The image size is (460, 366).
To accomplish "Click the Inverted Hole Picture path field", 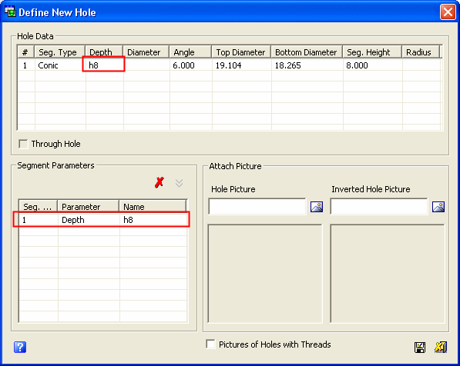I will tap(379, 206).
